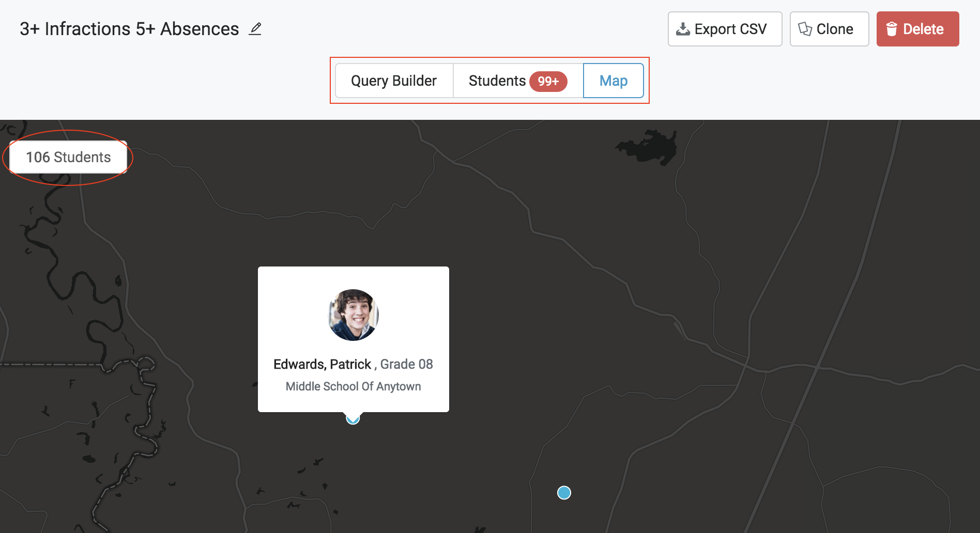Select the Map tab
This screenshot has width=980, height=533.
point(613,81)
